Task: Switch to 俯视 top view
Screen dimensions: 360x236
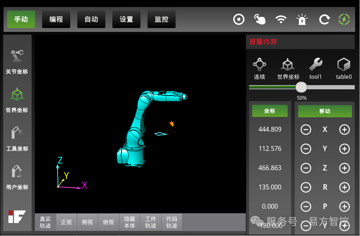Action: click(x=109, y=222)
